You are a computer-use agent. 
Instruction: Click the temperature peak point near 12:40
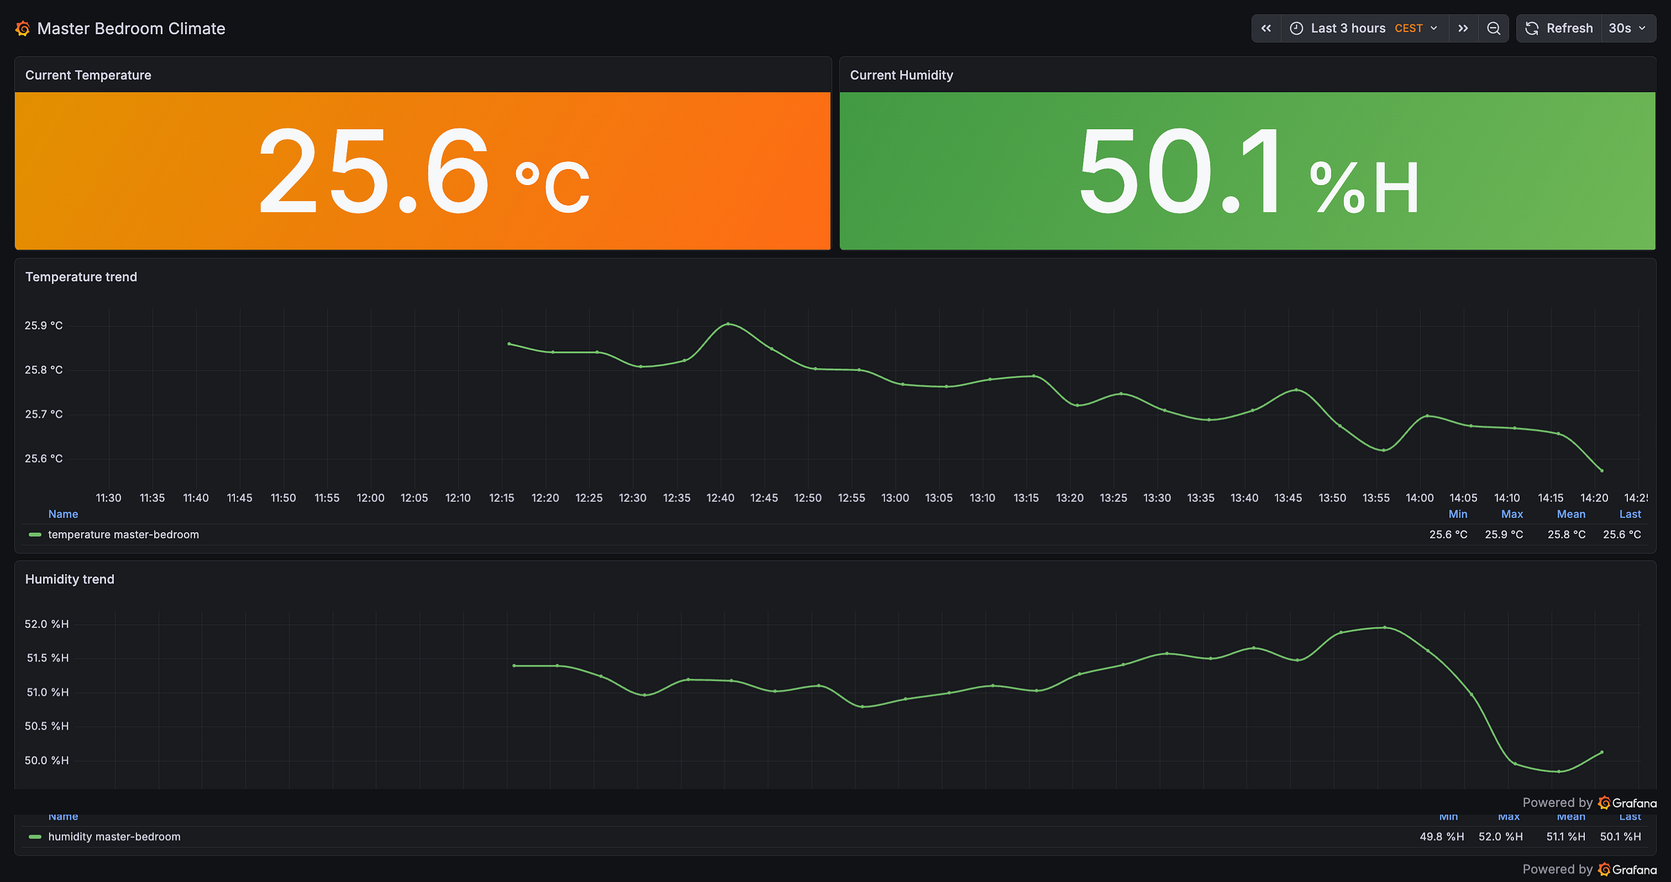coord(728,323)
